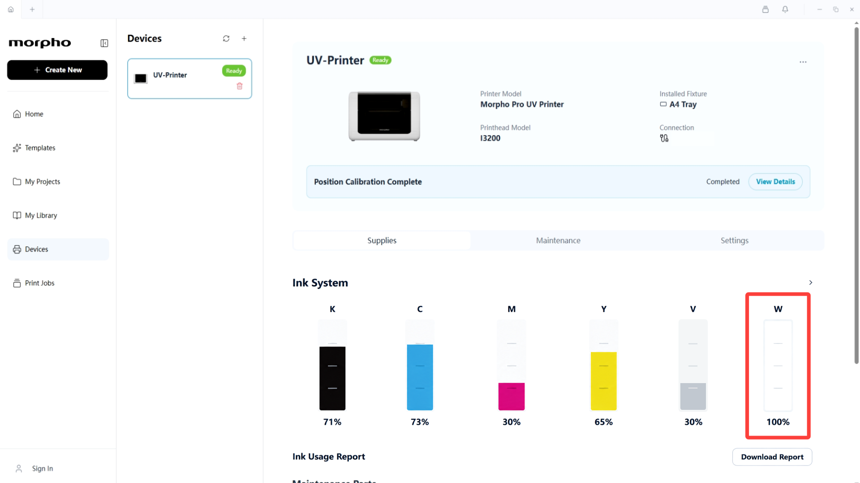Click the large Morpho Pro UV Printer image
This screenshot has width=860, height=483.
[384, 116]
